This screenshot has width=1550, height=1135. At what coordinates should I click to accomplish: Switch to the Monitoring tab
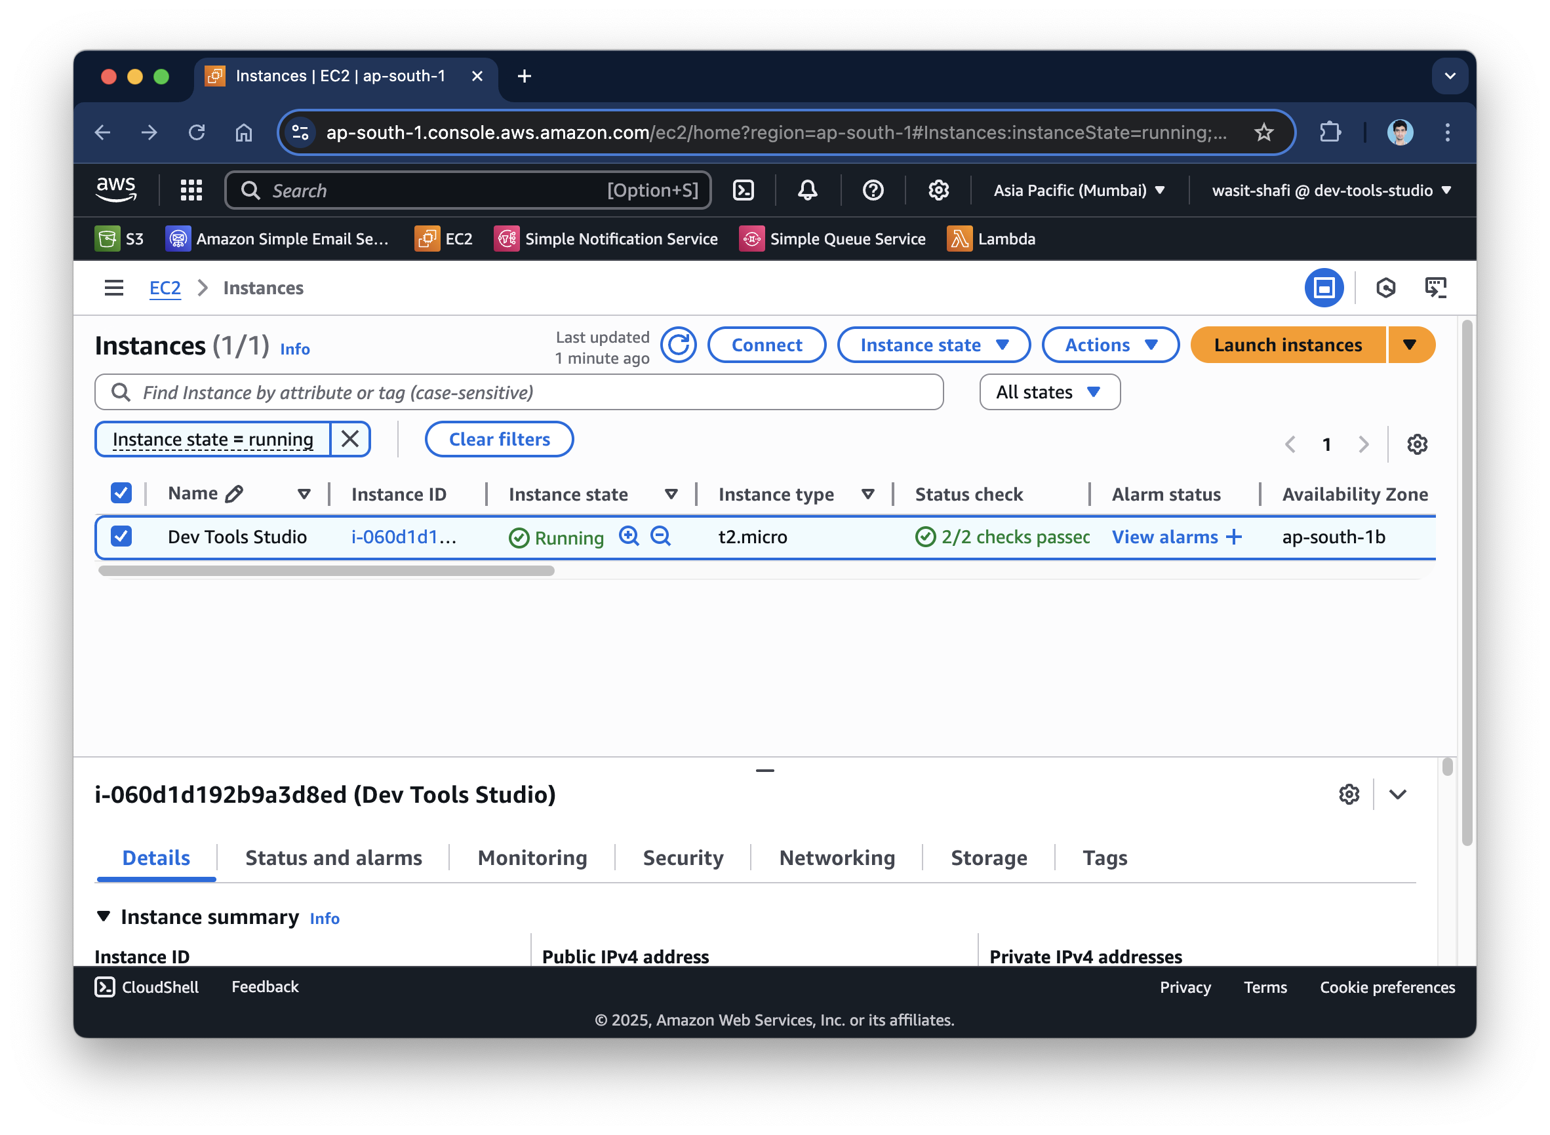tap(532, 857)
